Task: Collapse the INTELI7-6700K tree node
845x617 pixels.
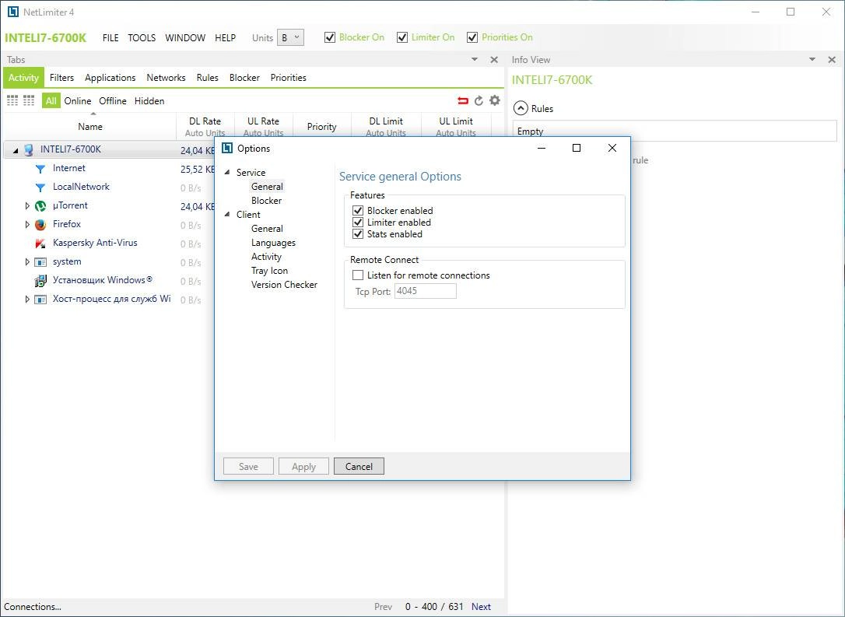Action: [x=16, y=150]
